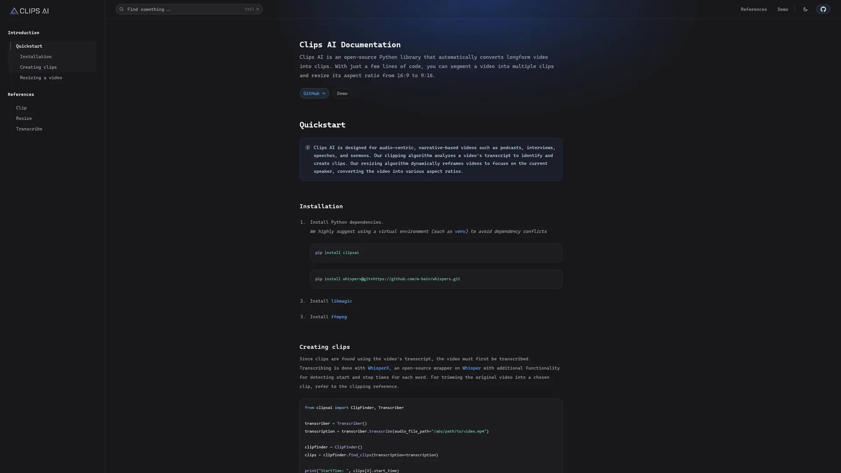Focus the Find something search field
841x473 pixels.
click(x=189, y=9)
